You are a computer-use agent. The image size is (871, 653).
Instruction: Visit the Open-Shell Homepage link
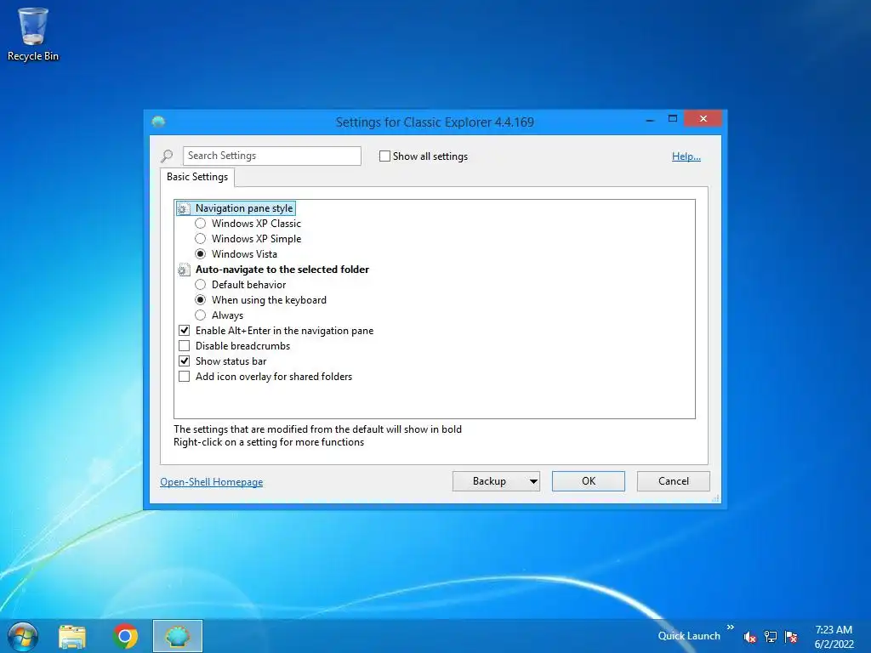click(x=212, y=482)
